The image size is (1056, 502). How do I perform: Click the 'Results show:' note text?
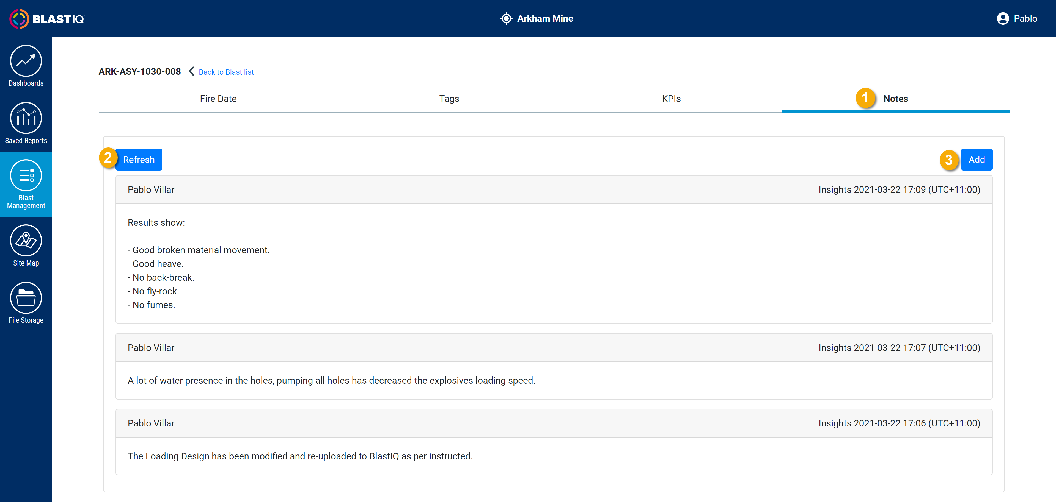tap(156, 222)
